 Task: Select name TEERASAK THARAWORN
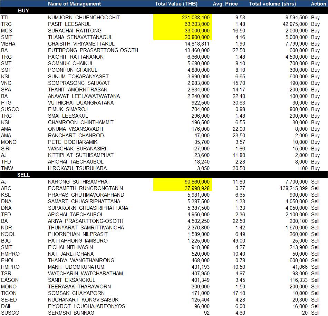pos(79,287)
